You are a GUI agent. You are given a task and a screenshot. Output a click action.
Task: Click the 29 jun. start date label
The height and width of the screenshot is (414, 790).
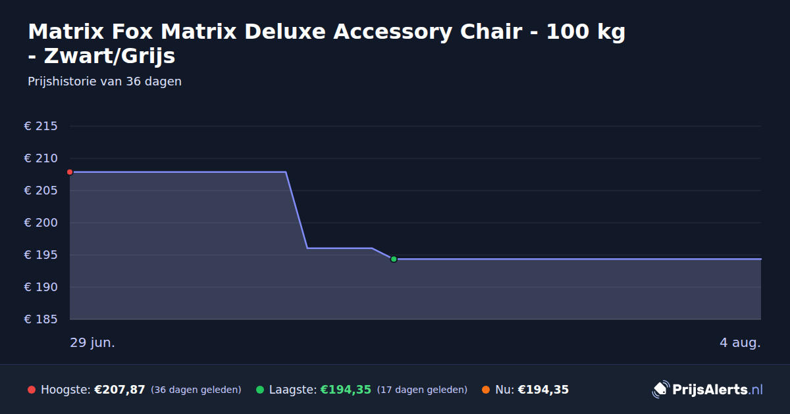(93, 342)
